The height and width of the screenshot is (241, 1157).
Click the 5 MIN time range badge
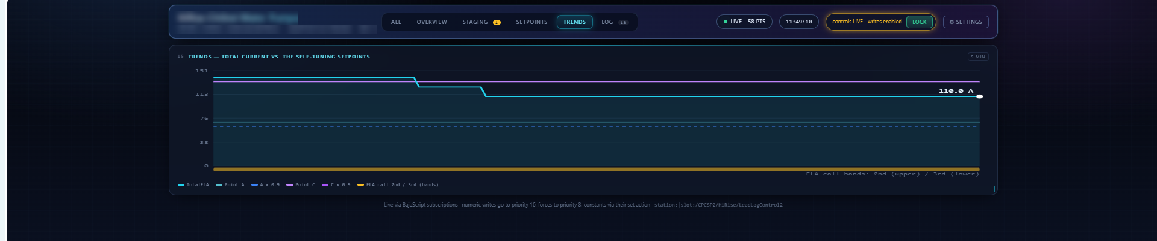click(978, 57)
